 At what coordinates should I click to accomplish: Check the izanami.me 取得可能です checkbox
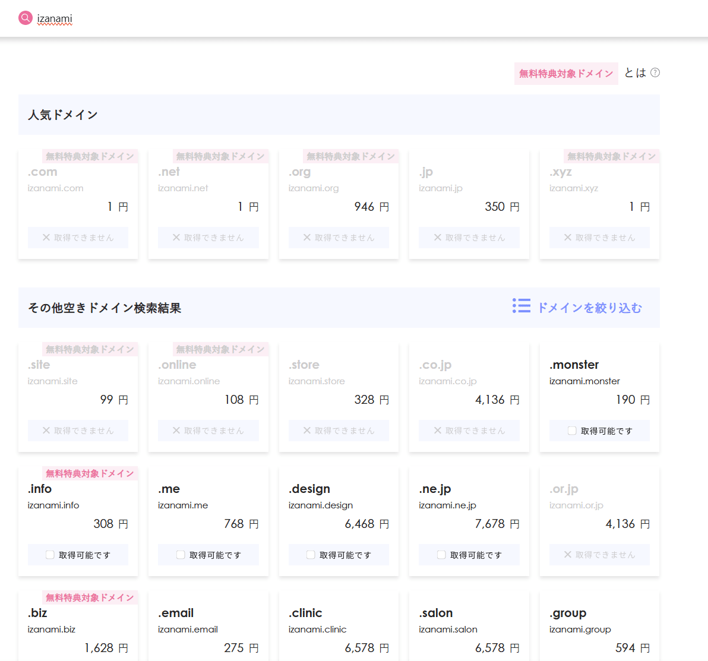[x=181, y=555]
